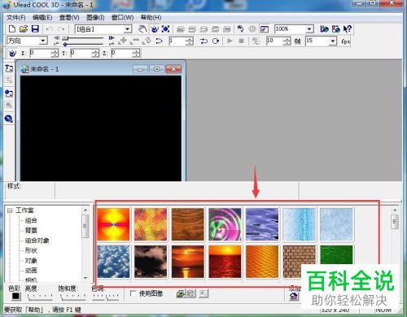Viewport: 407px width, 317px height.
Task: Open the 窗口(W) menu
Action: 122,18
